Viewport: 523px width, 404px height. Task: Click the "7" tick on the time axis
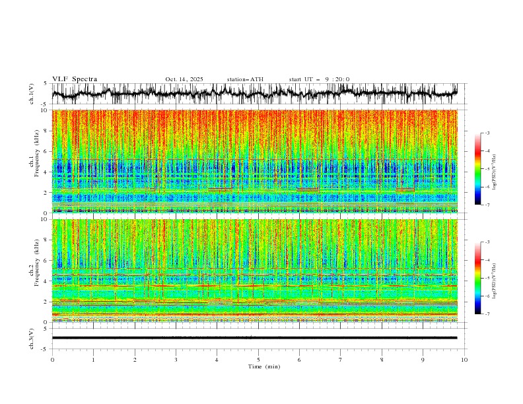[341, 360]
